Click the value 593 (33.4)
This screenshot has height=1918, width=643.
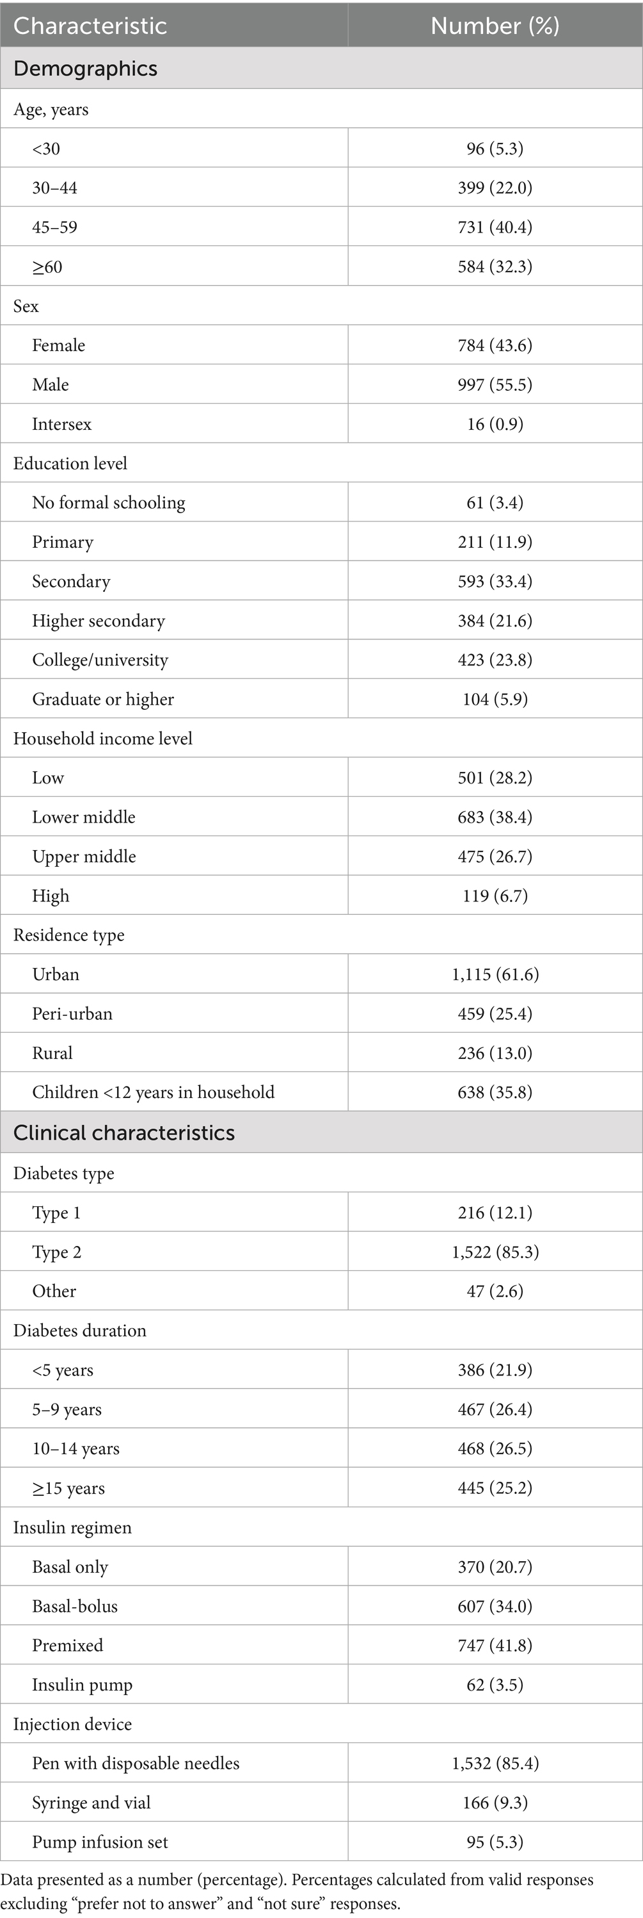coord(495,582)
